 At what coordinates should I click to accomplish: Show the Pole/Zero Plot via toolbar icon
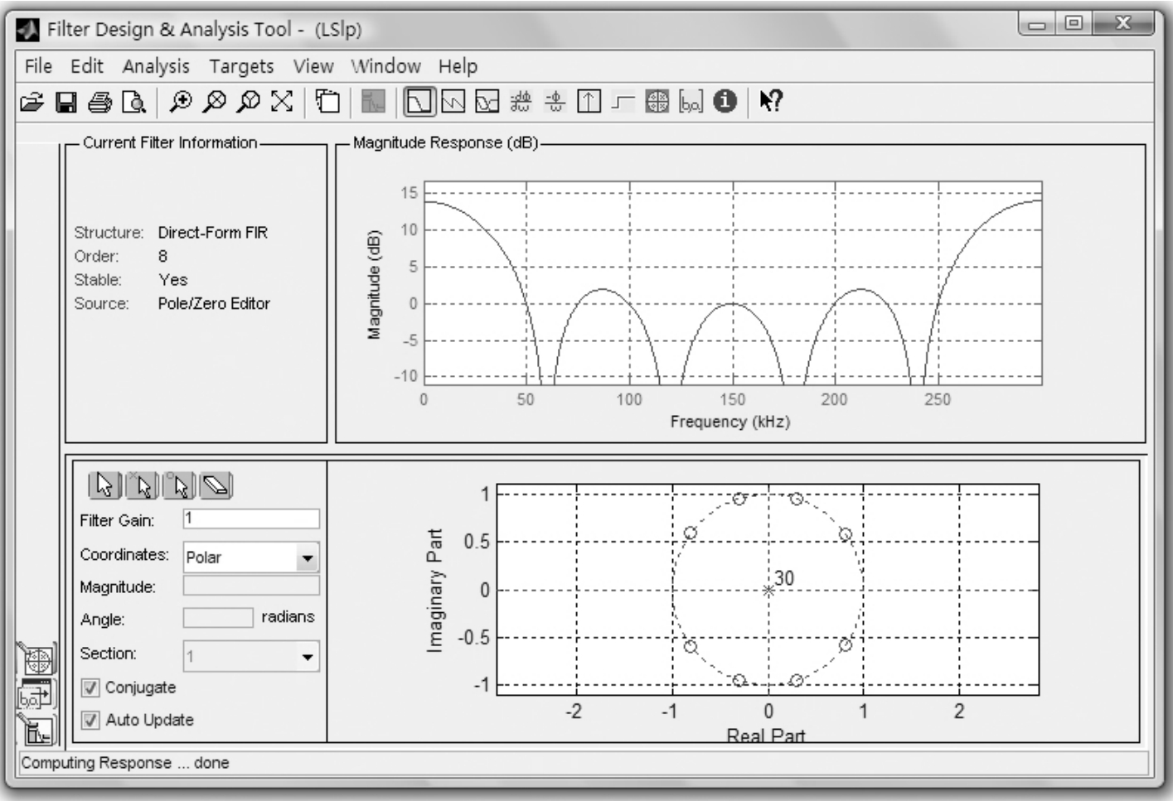pyautogui.click(x=657, y=102)
